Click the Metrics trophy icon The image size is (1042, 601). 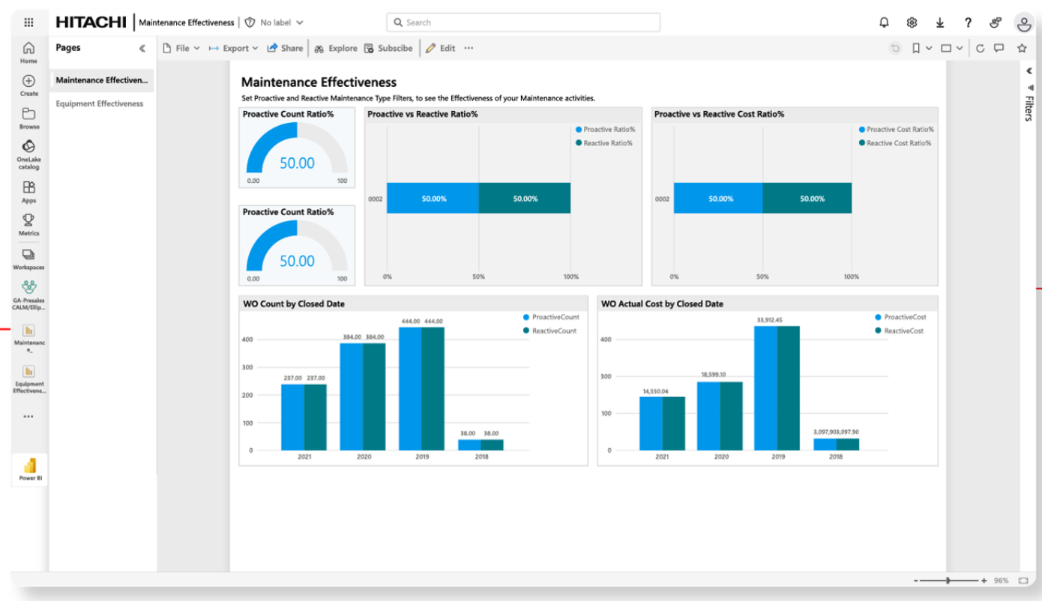point(28,220)
